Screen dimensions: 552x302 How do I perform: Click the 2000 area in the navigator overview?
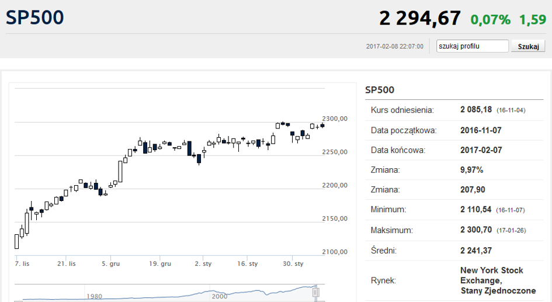tap(219, 296)
